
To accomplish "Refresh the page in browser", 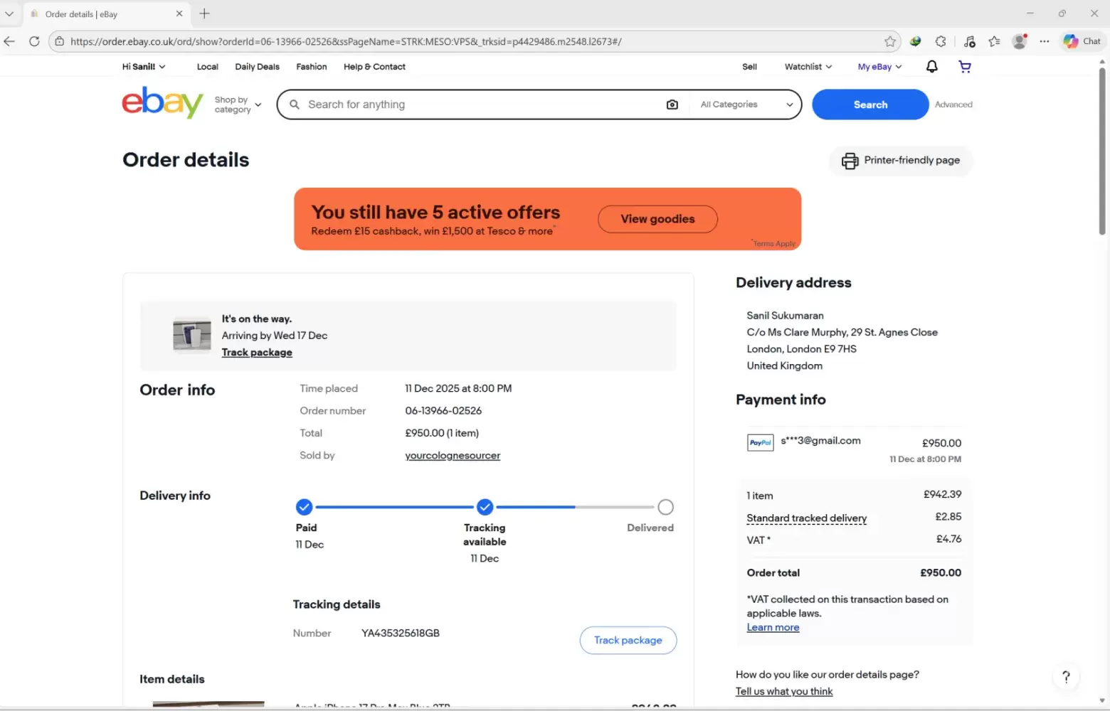I will pos(34,41).
